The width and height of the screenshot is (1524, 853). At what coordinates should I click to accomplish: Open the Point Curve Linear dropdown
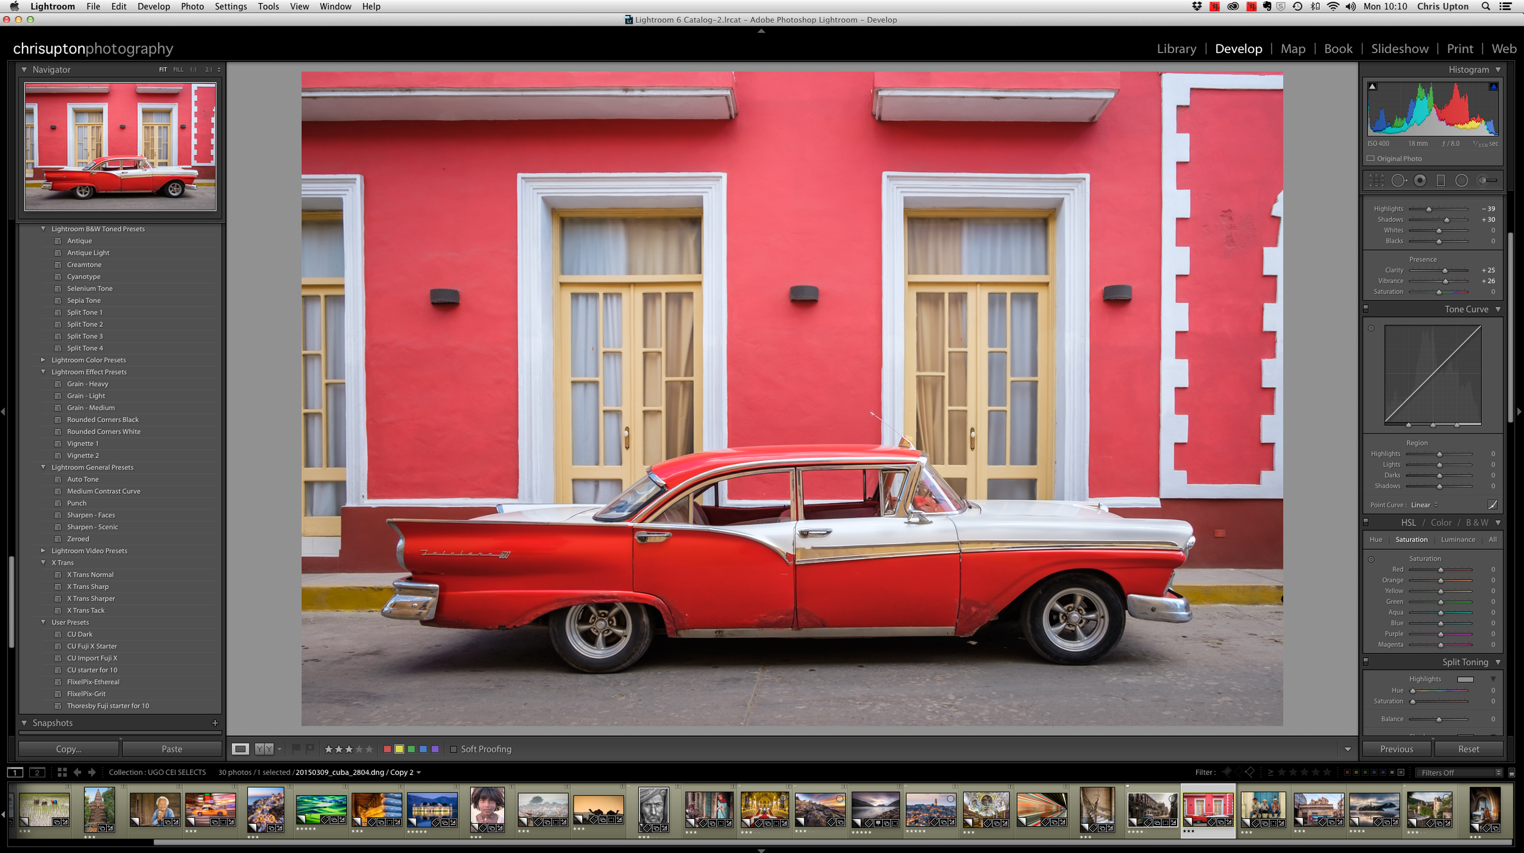pos(1425,505)
